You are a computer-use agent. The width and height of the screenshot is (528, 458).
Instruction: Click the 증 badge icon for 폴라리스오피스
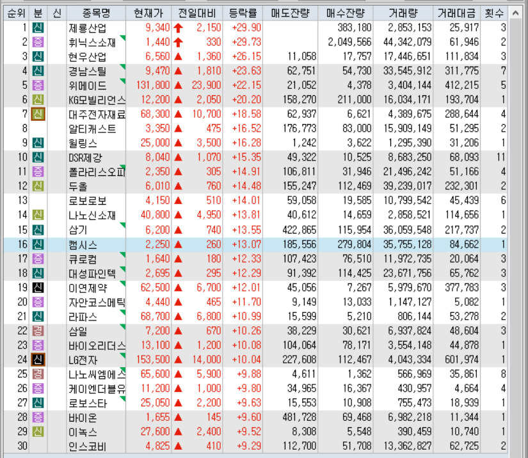click(x=38, y=171)
